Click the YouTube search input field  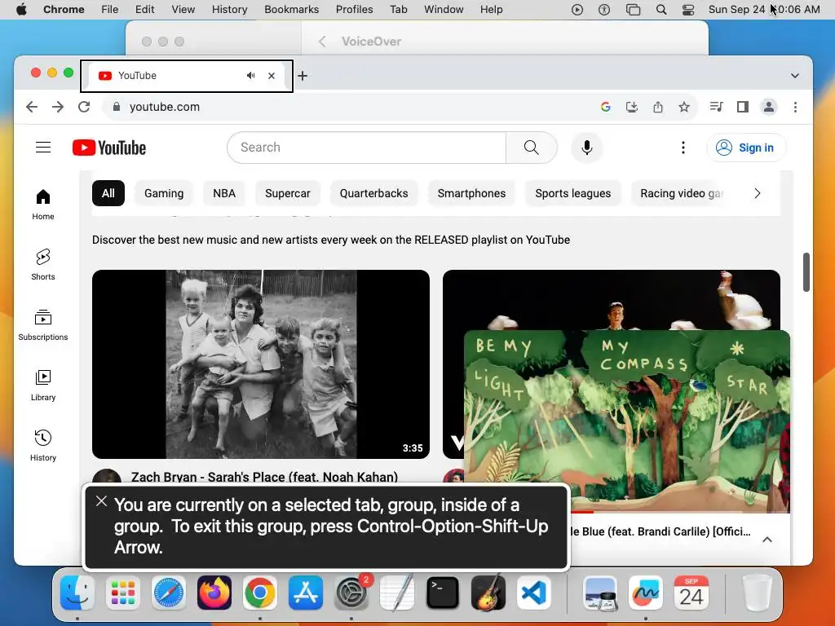366,148
